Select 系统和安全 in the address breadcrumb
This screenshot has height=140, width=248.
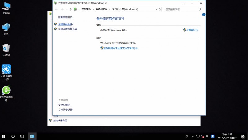(x=102, y=9)
